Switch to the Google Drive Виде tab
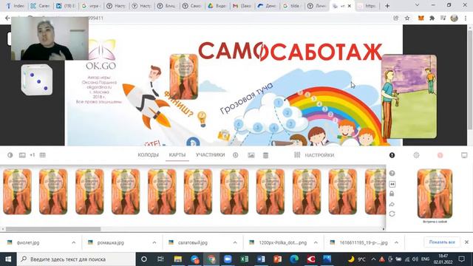This screenshot has height=266, width=473. [x=217, y=6]
